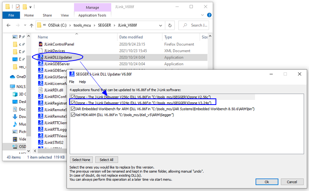
Task: Sort files by Date modified column
Action: tap(131, 37)
